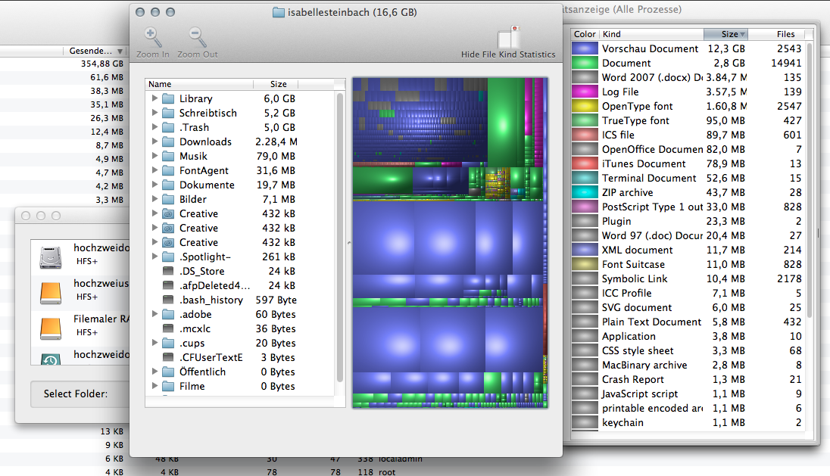The width and height of the screenshot is (830, 476).
Task: Expand the Schreibtisch folder
Action: (154, 113)
